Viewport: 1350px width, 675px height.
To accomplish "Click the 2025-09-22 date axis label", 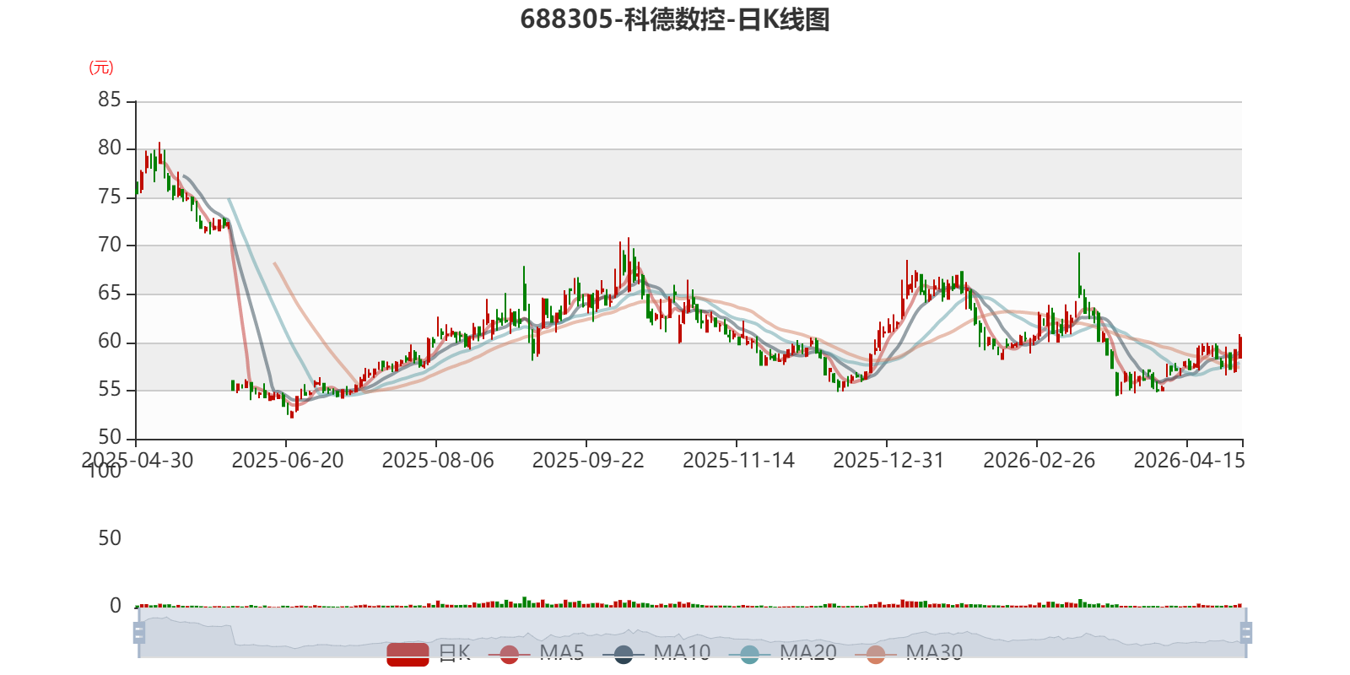I will 588,460.
